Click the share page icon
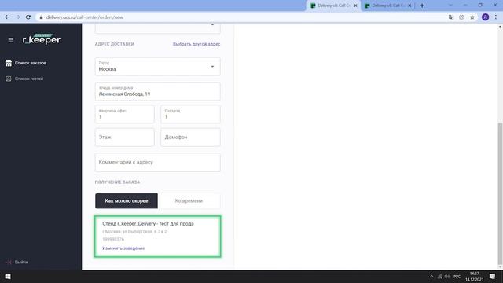The height and width of the screenshot is (283, 503). [461, 17]
